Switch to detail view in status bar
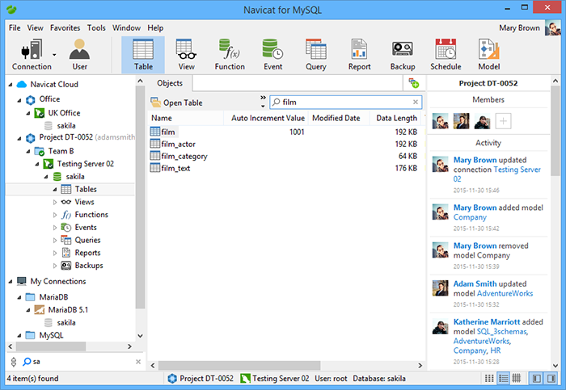The image size is (566, 390). click(503, 378)
